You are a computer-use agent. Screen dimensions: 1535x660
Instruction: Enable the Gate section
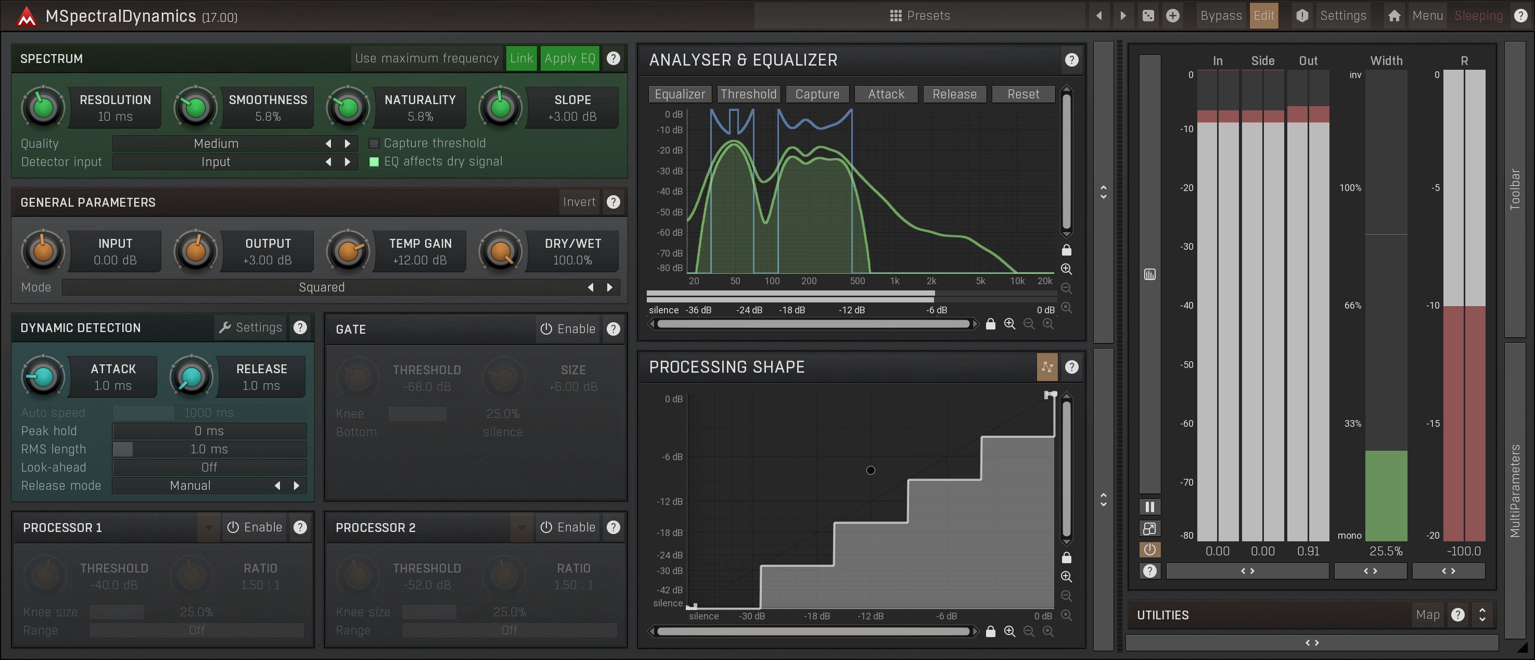(568, 329)
